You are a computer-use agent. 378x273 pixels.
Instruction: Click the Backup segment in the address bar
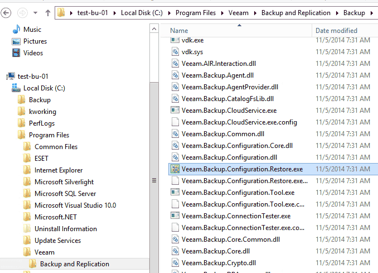(354, 13)
